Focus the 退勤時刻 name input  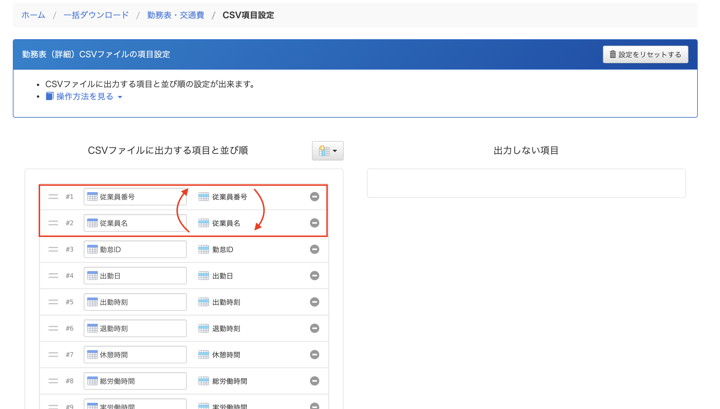click(135, 328)
